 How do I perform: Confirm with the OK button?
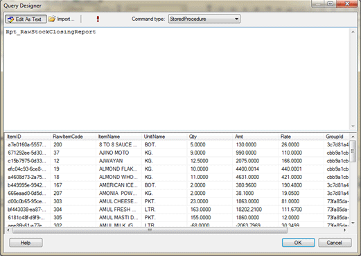coord(298,243)
